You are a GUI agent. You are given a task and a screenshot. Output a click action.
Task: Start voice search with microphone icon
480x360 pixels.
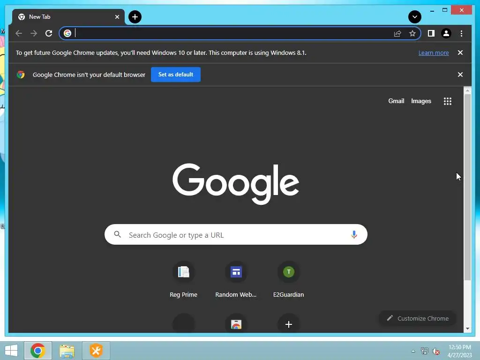pos(354,234)
